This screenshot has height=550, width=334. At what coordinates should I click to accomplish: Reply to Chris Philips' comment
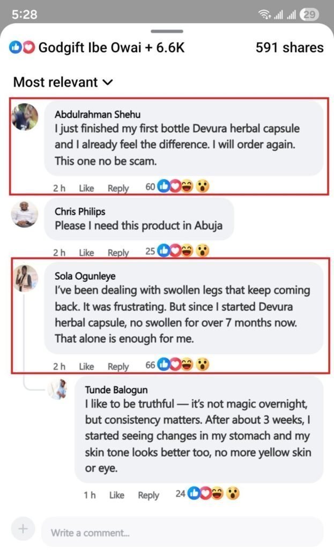(x=118, y=253)
